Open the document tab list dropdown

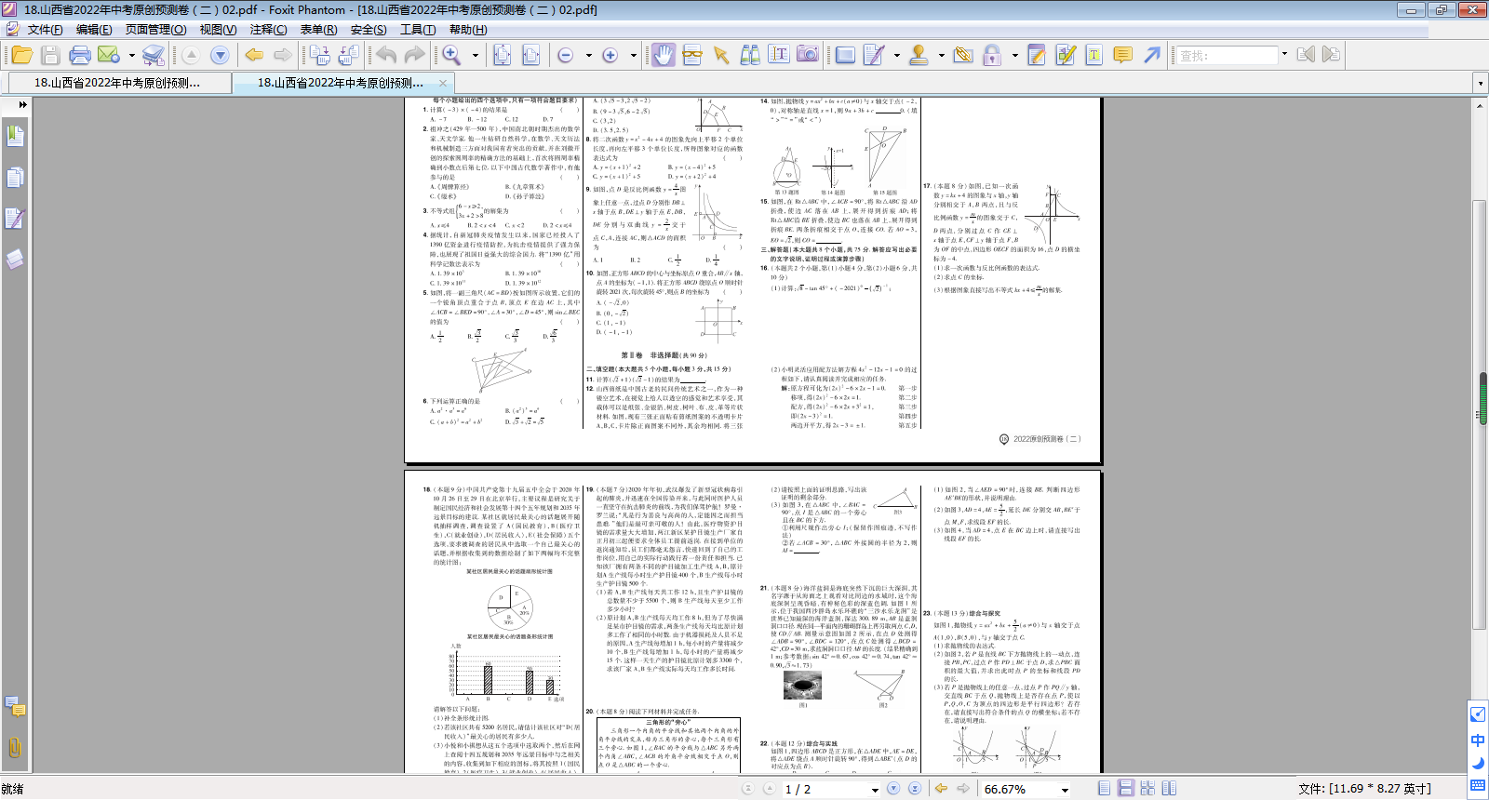1480,83
